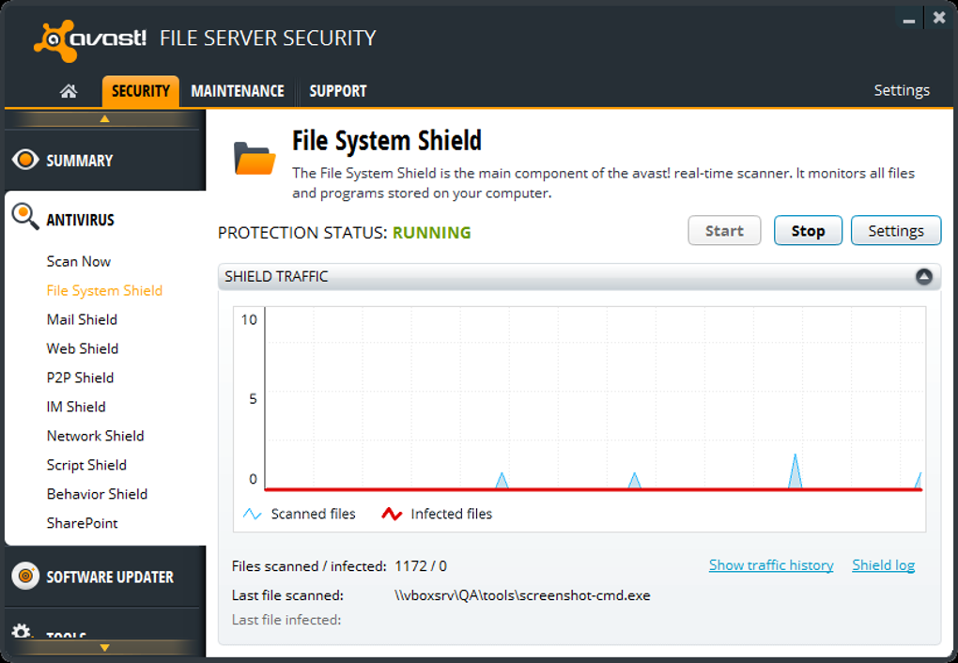The image size is (958, 663).
Task: Open the Show traffic history link
Action: pos(771,565)
